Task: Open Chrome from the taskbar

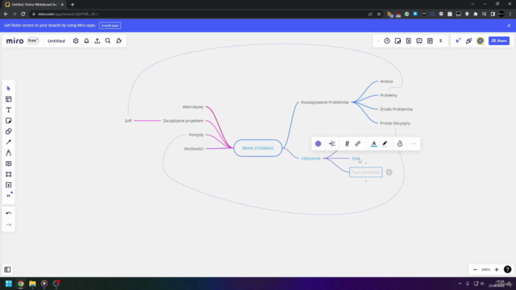Action: pyautogui.click(x=20, y=284)
